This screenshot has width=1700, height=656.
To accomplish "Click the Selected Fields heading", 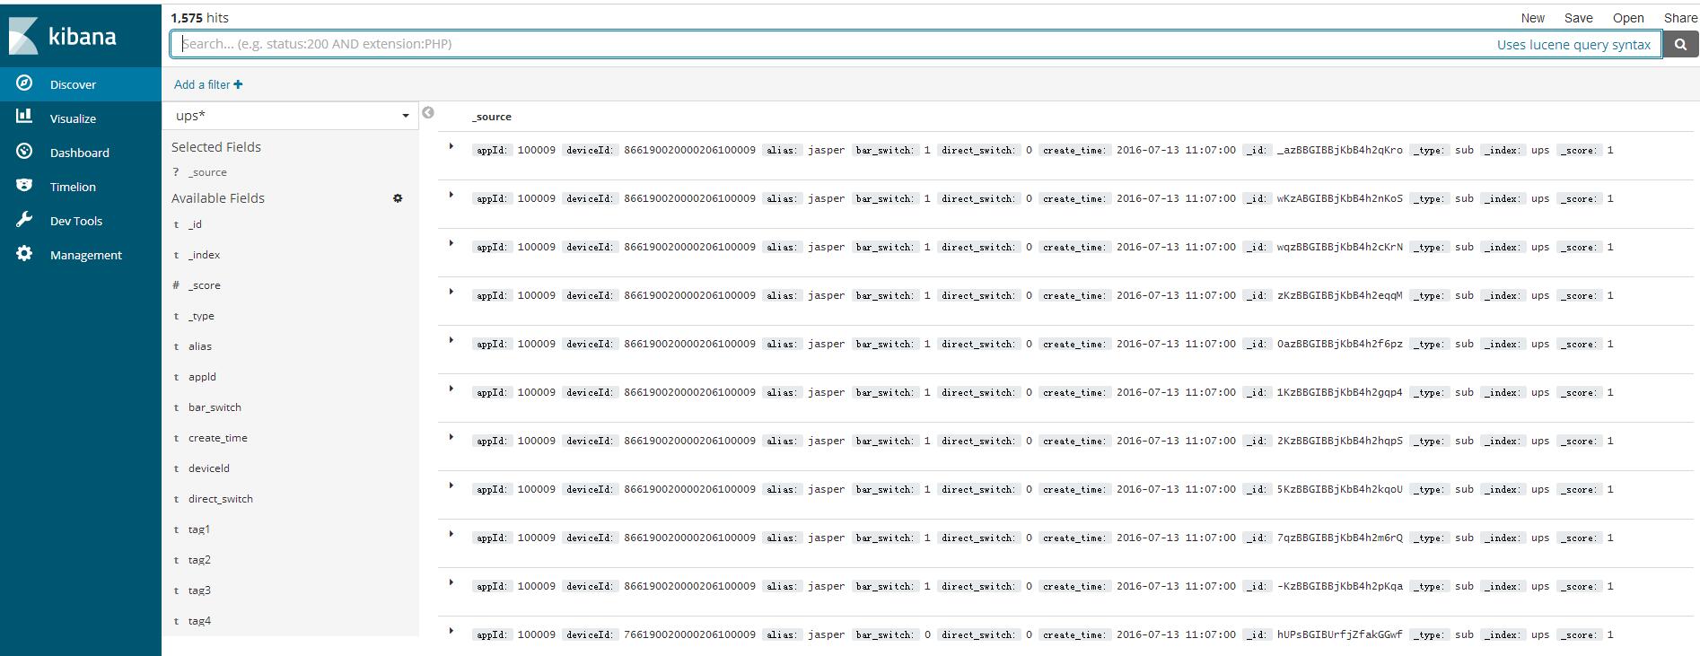I will pyautogui.click(x=216, y=147).
